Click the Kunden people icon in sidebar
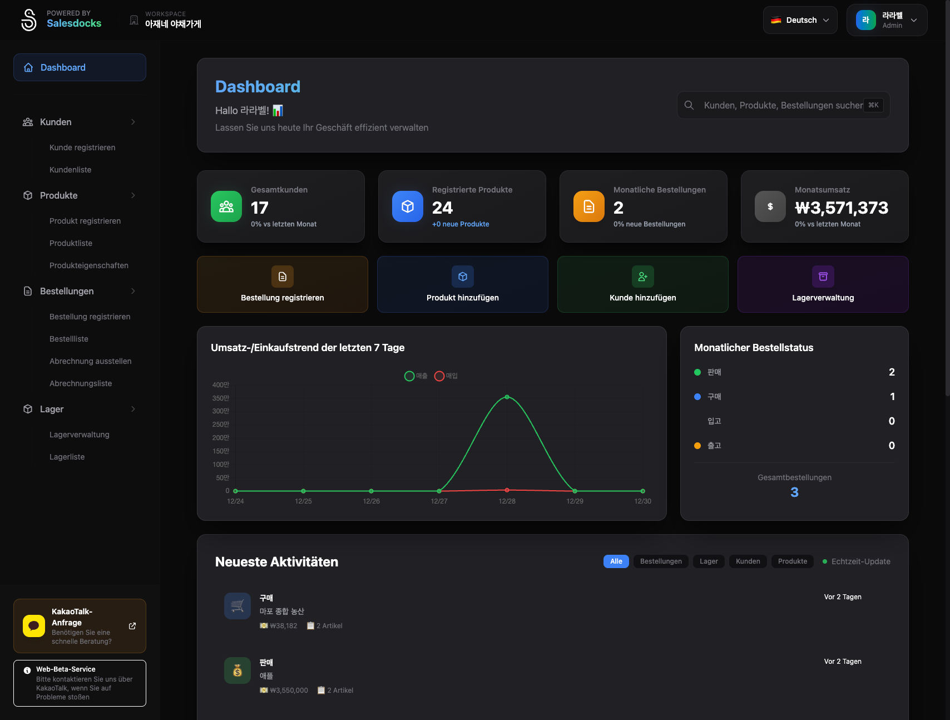The image size is (950, 720). pyautogui.click(x=28, y=122)
